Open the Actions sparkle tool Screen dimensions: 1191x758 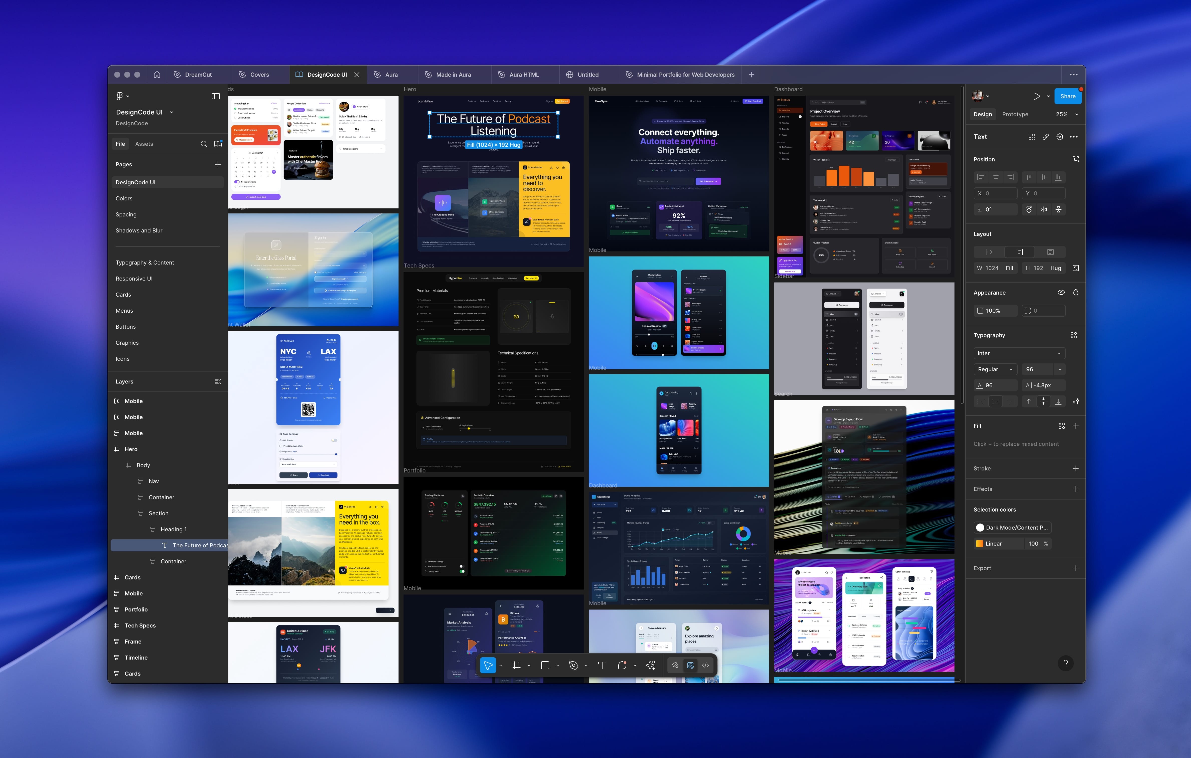pyautogui.click(x=650, y=666)
